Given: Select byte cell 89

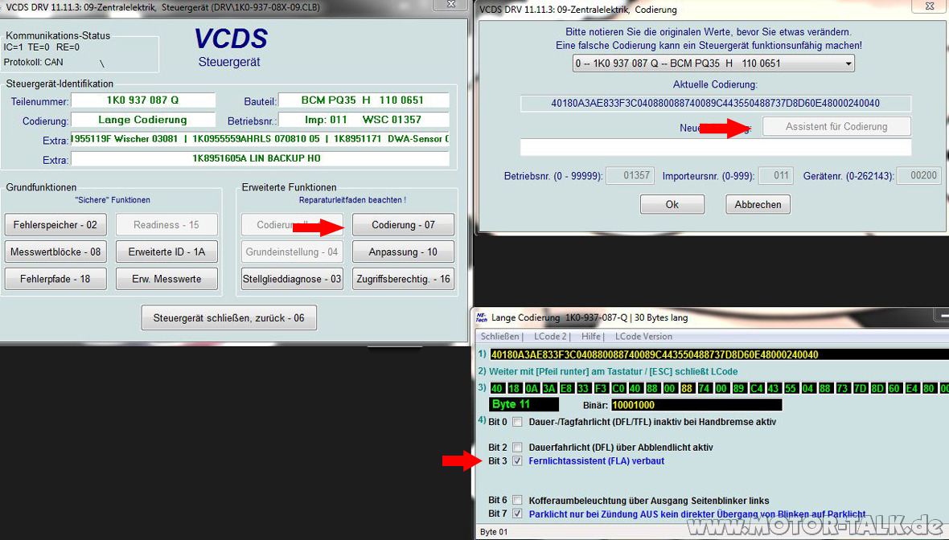Looking at the screenshot, I should (x=739, y=388).
